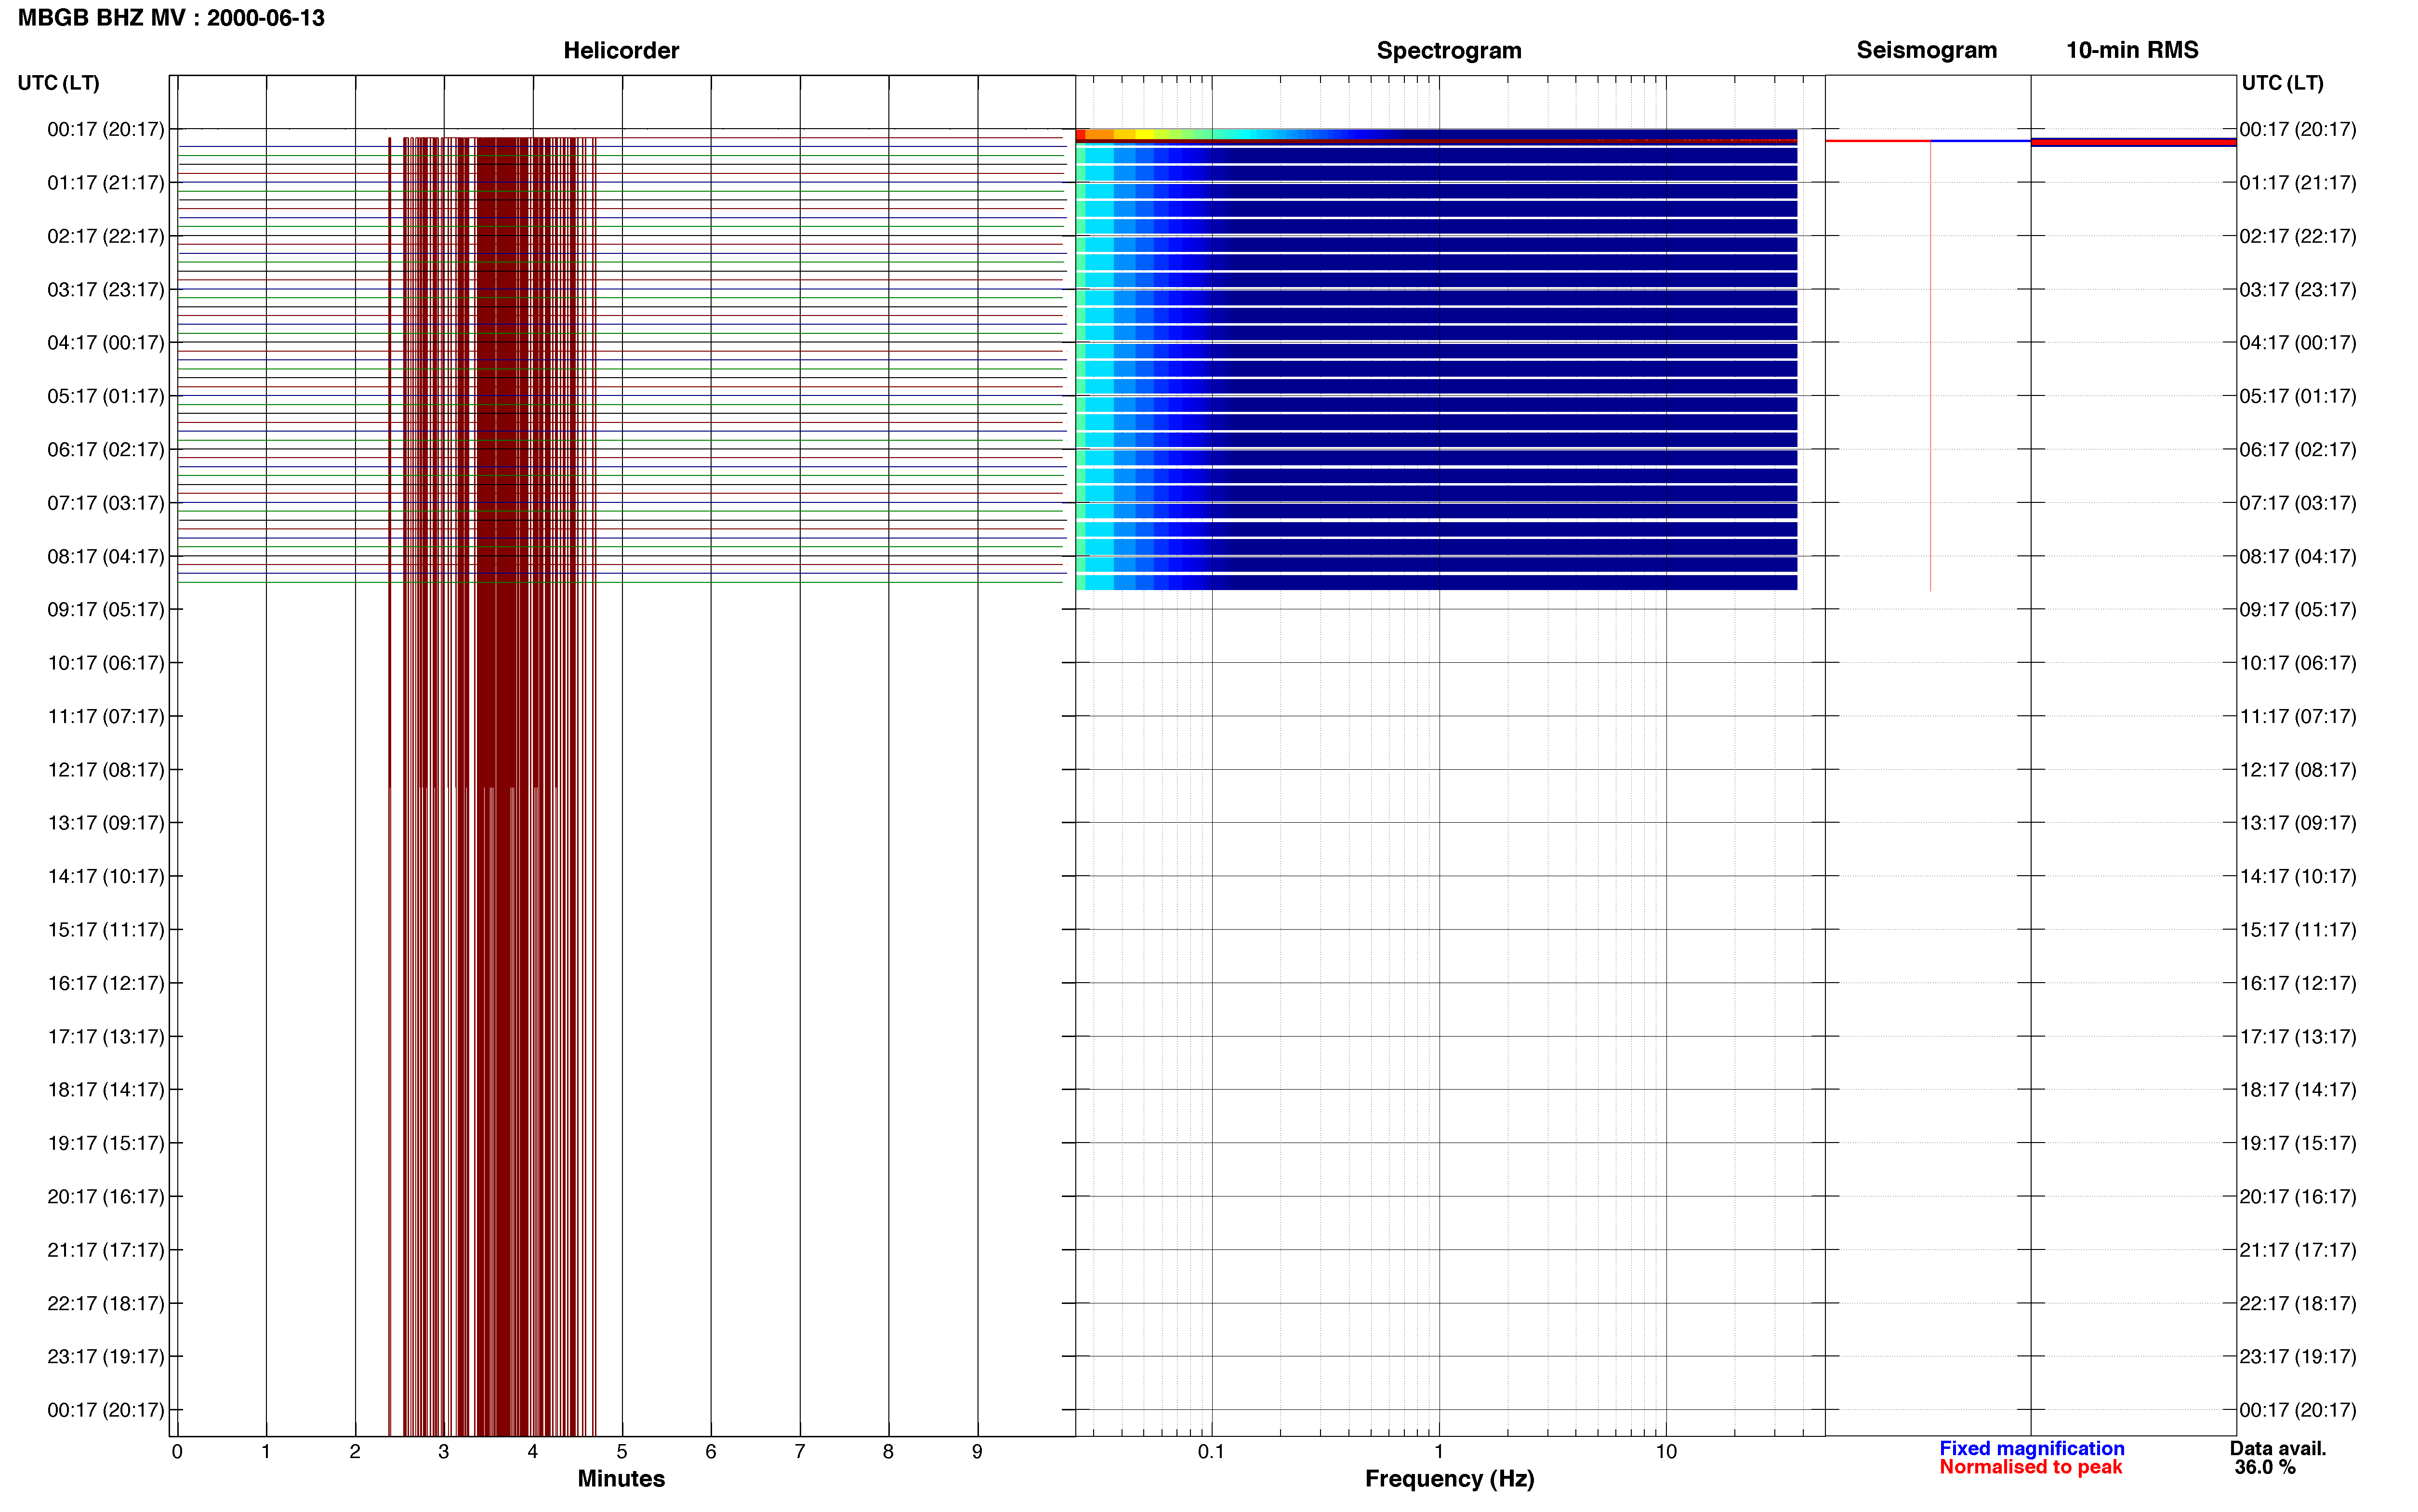Select the 'Helicorder' panel heading

[x=621, y=50]
